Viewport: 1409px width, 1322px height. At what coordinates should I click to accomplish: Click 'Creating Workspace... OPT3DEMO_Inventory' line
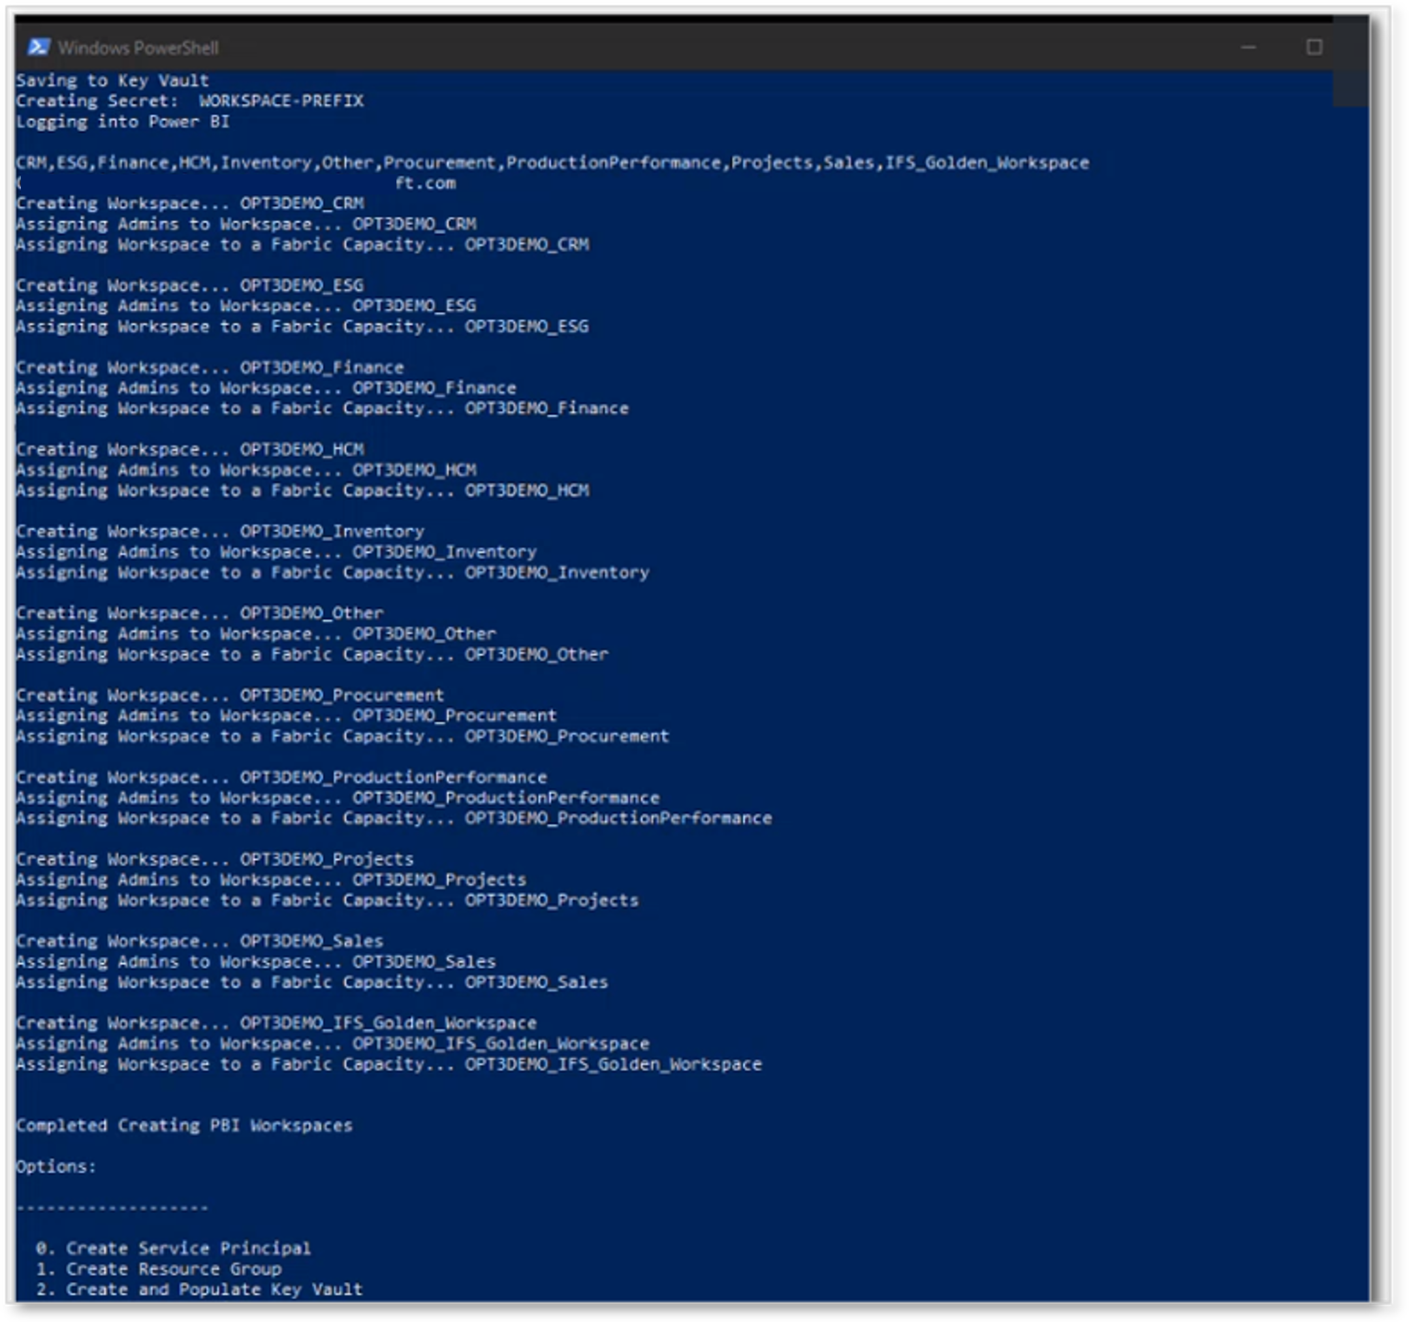coord(221,531)
